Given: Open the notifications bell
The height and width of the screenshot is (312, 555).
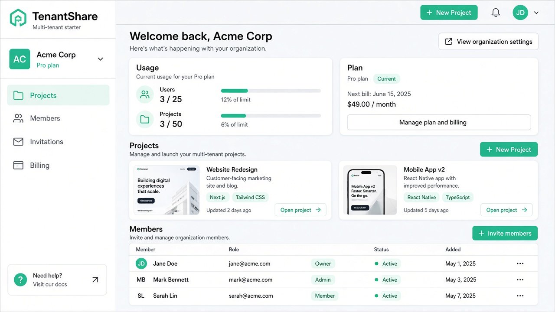Looking at the screenshot, I should click(x=496, y=13).
